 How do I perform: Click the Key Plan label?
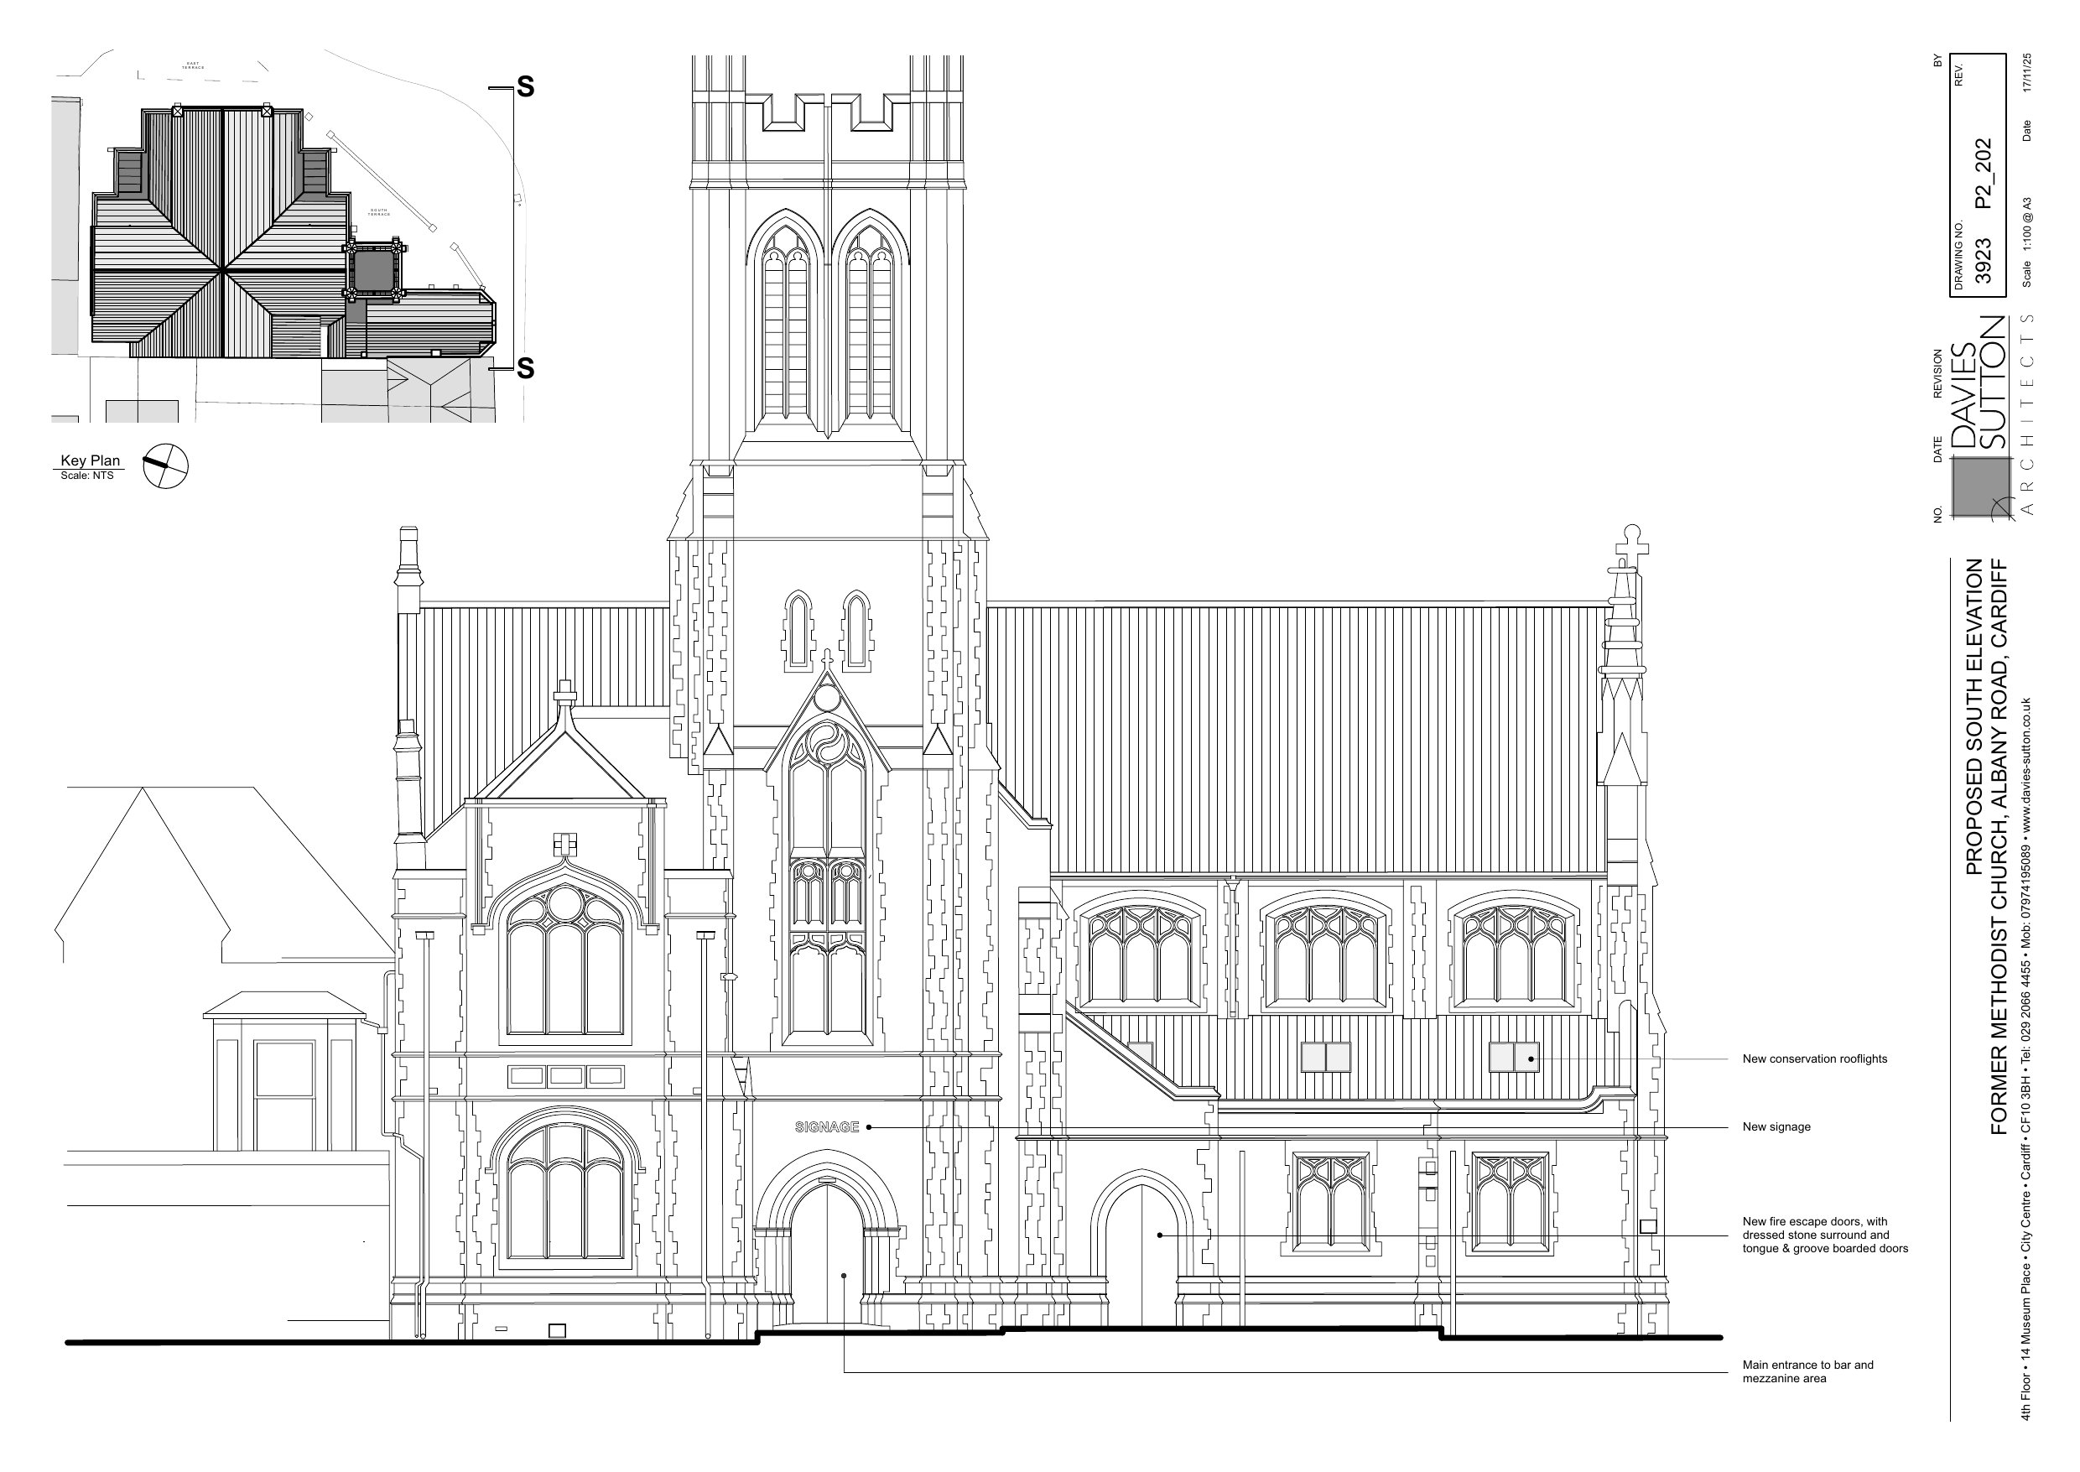coord(90,460)
